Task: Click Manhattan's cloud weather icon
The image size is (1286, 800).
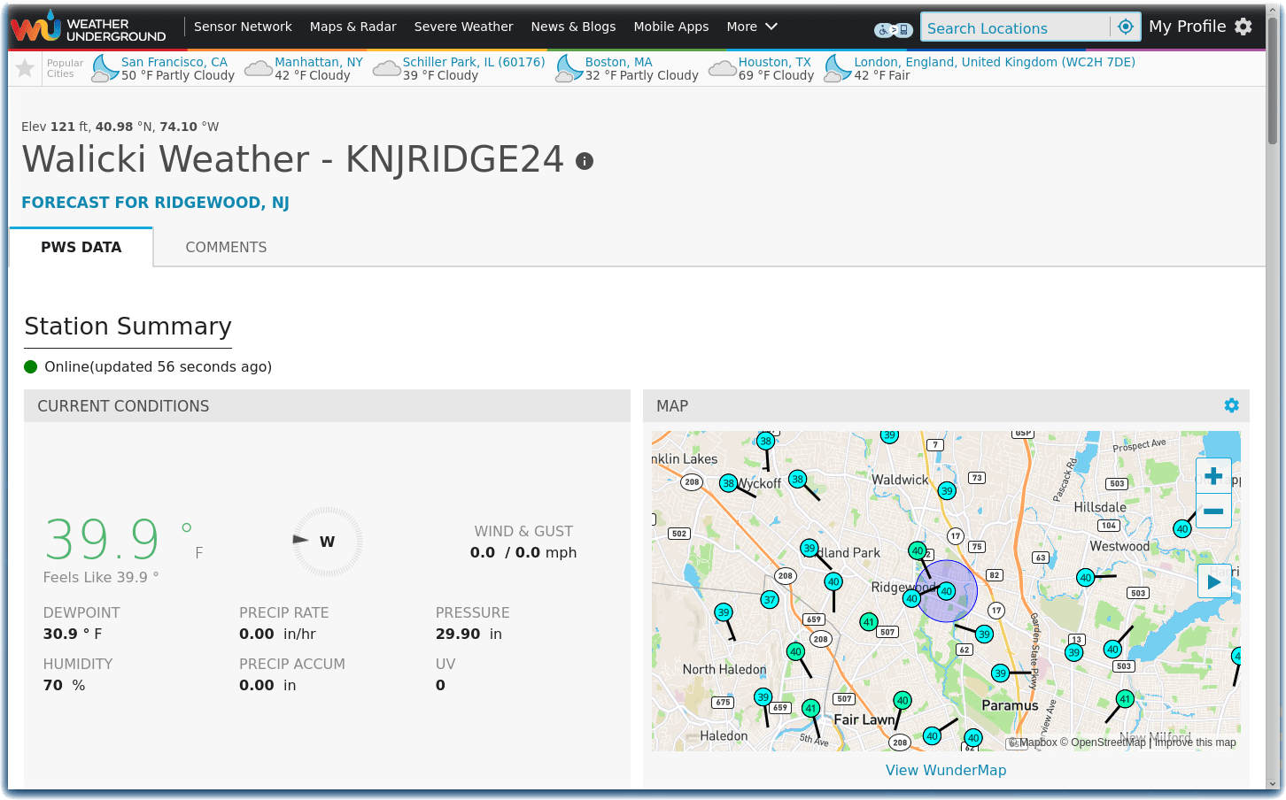Action: (258, 69)
